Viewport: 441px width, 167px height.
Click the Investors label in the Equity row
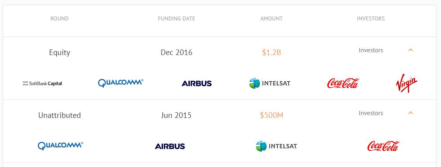point(371,50)
